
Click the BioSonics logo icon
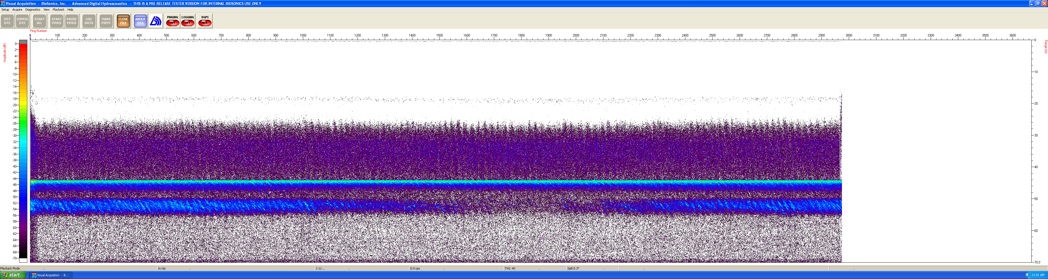[x=155, y=21]
